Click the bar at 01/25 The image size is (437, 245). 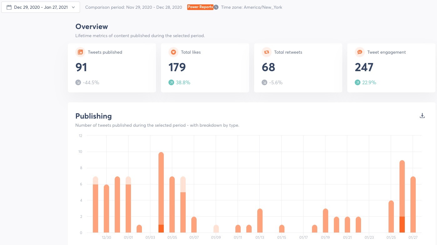[391, 217]
